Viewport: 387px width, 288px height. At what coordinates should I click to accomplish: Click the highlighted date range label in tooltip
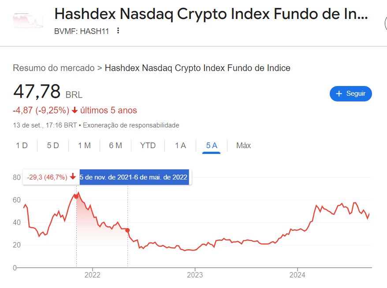coord(134,177)
